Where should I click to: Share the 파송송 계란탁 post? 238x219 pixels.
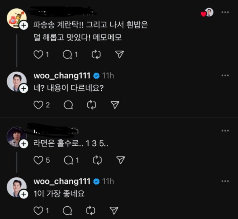(119, 55)
